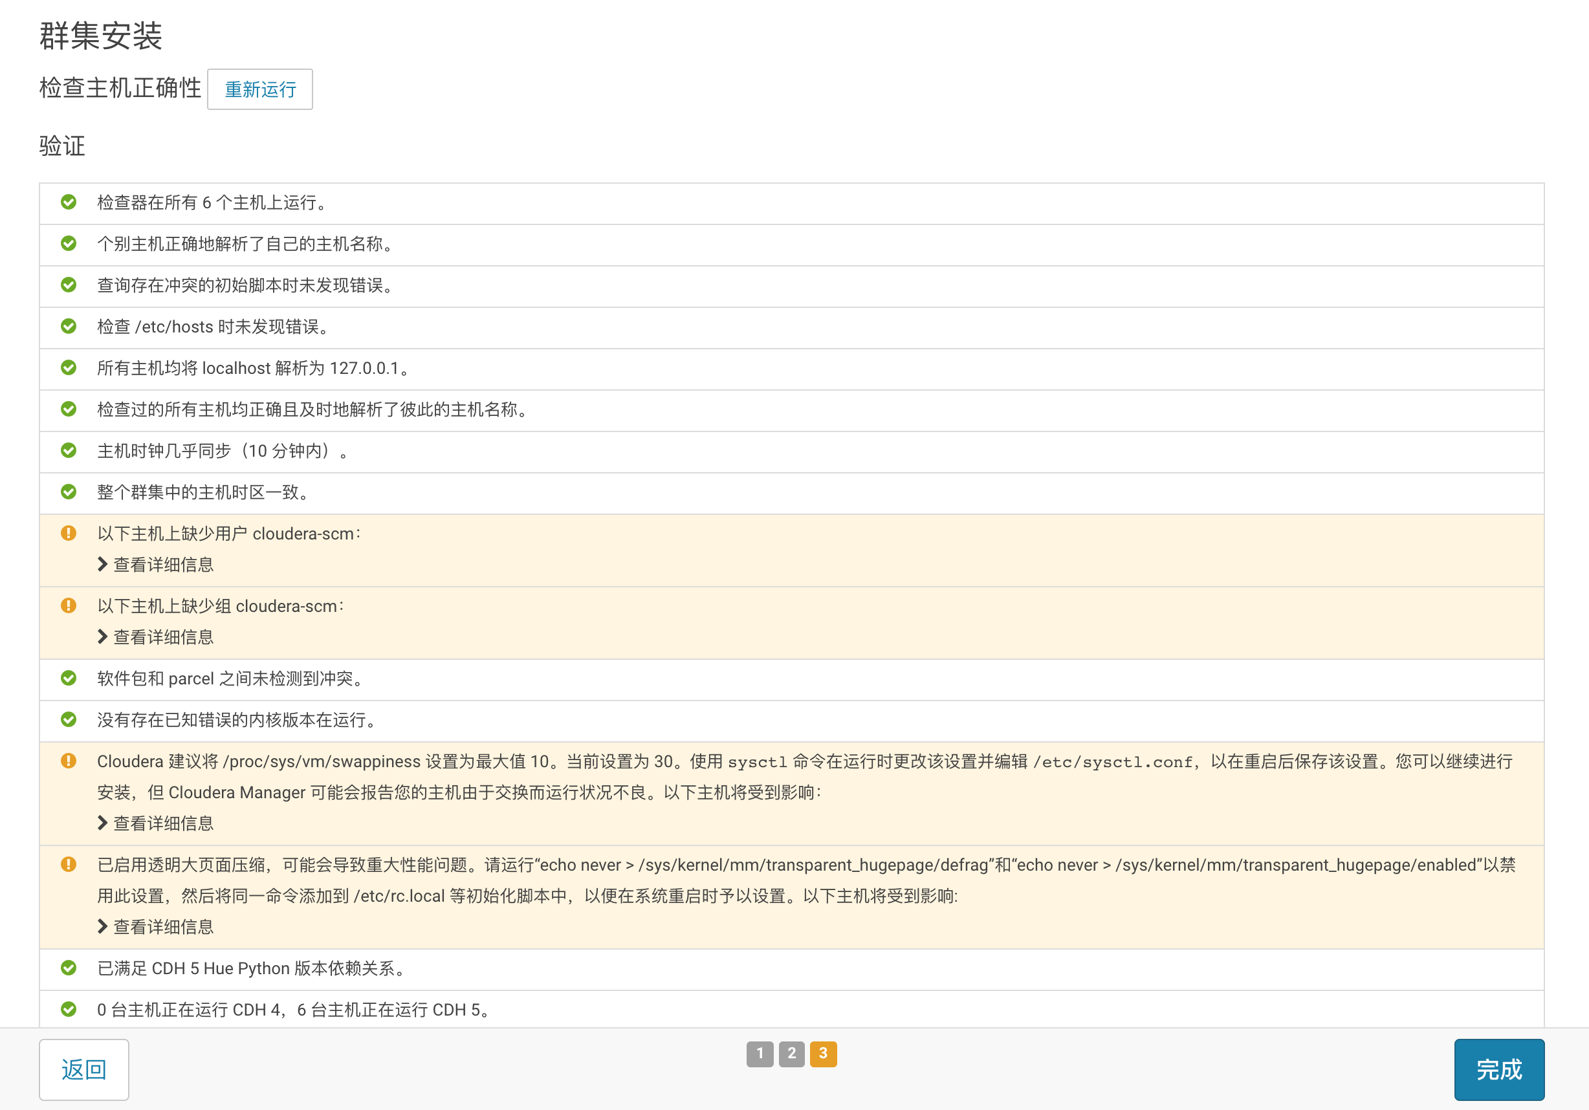Click green check icon for 个别主机正确地解析了自己的主机名称
Viewport: 1589px width, 1110px height.
[x=69, y=244]
